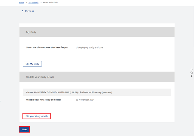194x136 pixels.
Task: Click the breadcrumb separator arrow after Study details
Action: [41, 3]
